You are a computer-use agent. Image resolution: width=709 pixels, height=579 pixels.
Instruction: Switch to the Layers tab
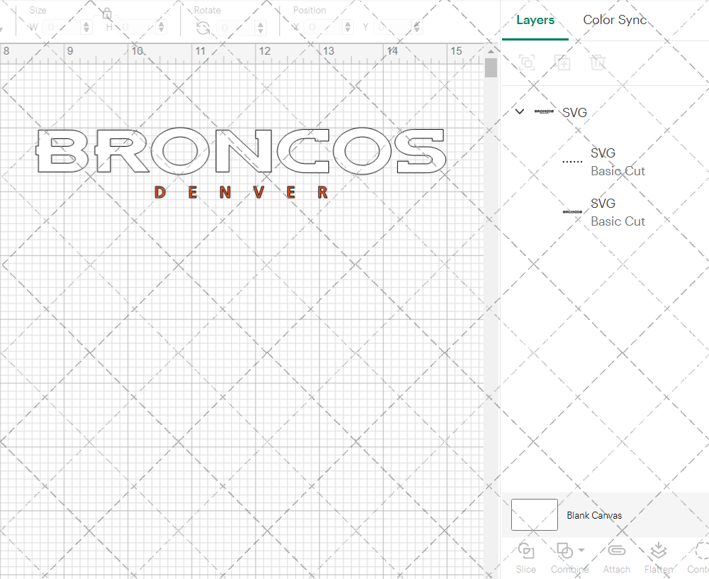535,21
